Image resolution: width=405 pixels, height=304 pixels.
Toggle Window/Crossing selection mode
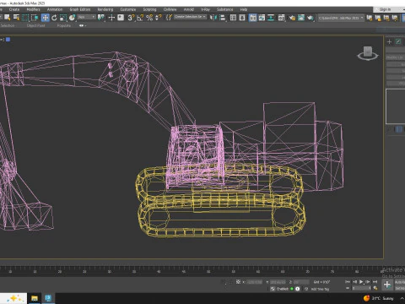(x=35, y=18)
